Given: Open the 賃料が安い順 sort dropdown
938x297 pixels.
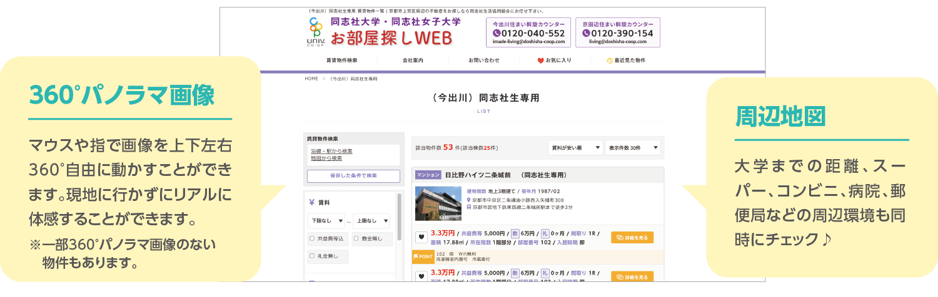Looking at the screenshot, I should tap(575, 148).
